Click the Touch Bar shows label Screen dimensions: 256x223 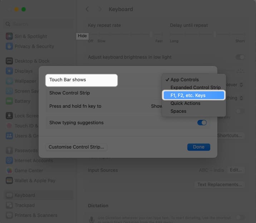[68, 79]
